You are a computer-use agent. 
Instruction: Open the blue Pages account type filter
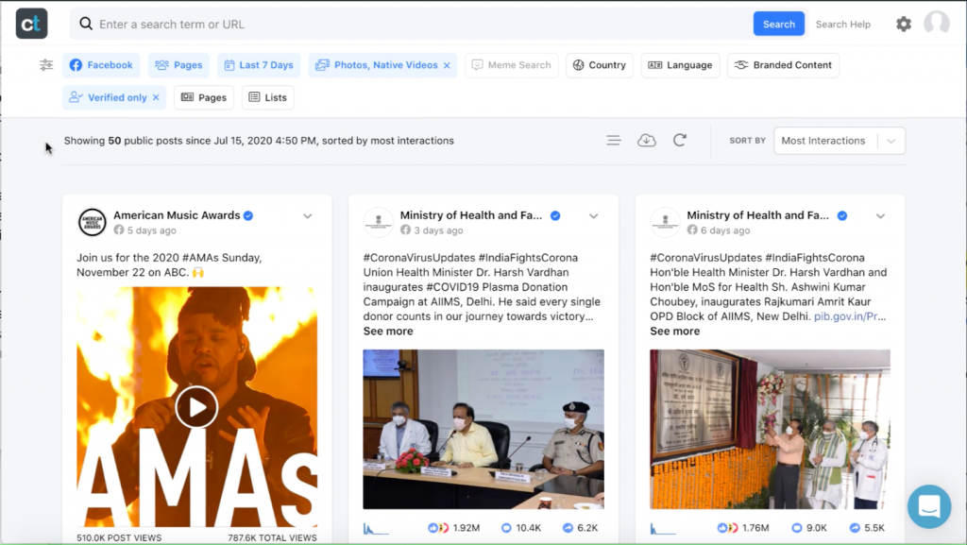tap(178, 65)
